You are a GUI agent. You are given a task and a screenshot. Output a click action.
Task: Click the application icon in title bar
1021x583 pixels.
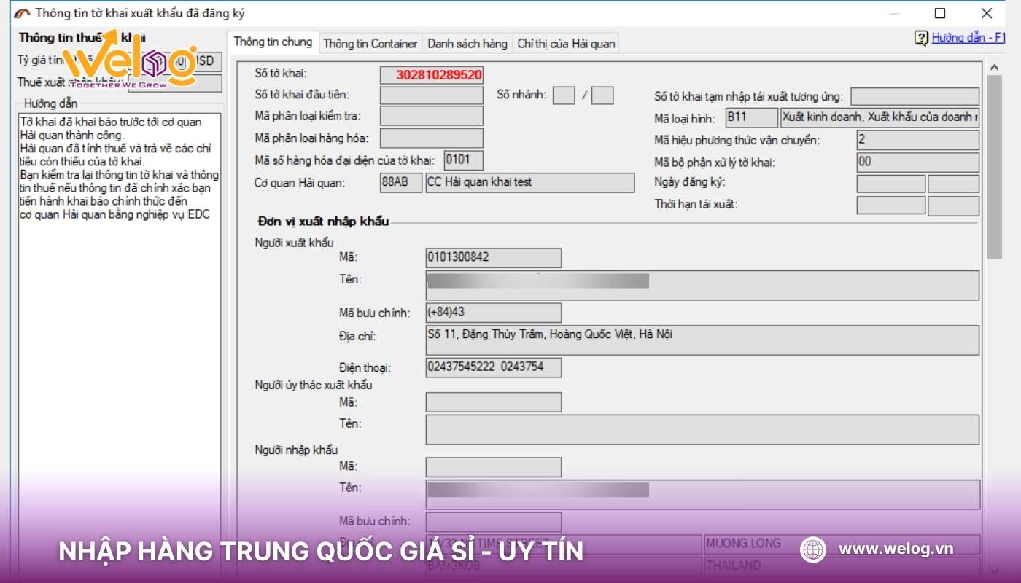tap(23, 13)
